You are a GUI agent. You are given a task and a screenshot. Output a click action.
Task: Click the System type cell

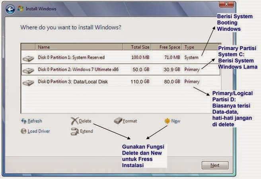point(191,58)
